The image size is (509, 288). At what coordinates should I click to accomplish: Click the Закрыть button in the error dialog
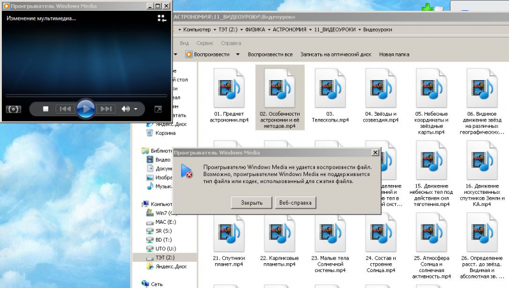(x=251, y=202)
